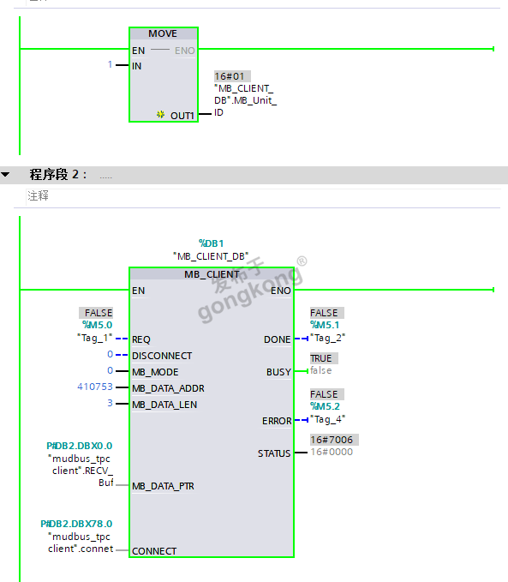The height and width of the screenshot is (582, 508).
Task: Click the DONE pin label
Action: (x=278, y=339)
